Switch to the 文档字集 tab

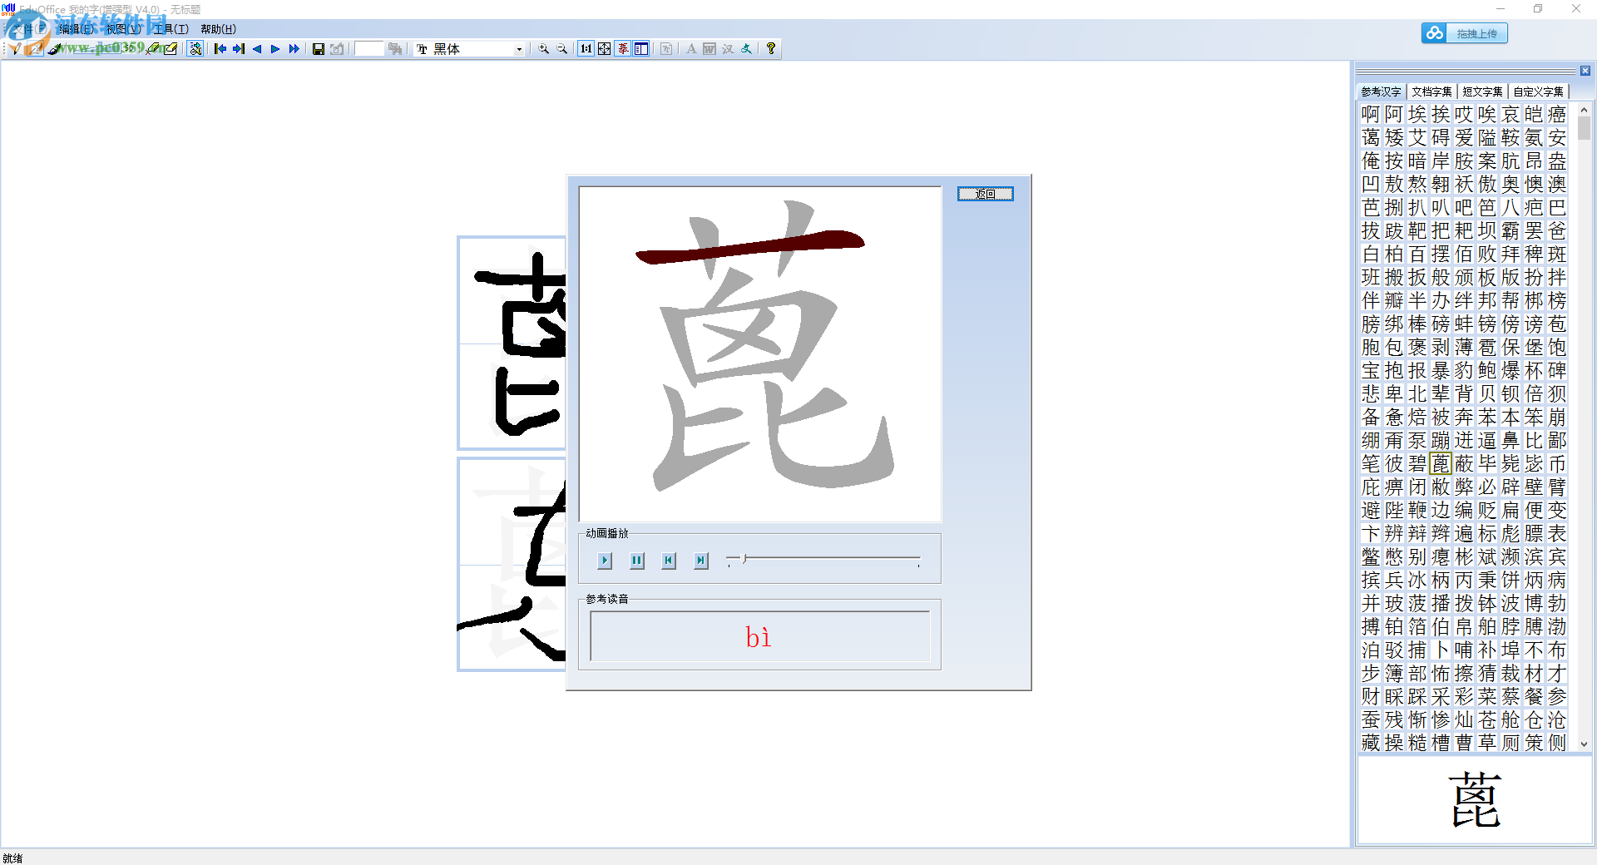pos(1431,91)
